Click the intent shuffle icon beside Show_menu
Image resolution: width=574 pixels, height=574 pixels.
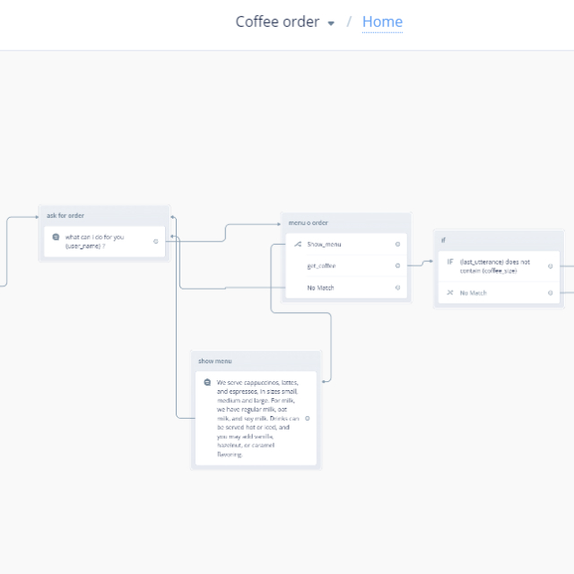[x=298, y=244]
